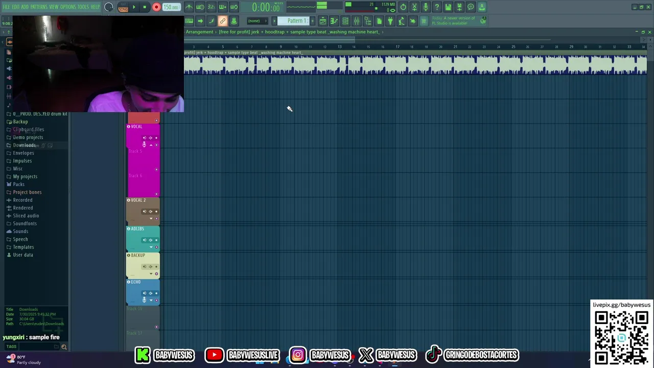This screenshot has height=368, width=654.
Task: Add new pattern with plus button
Action: 313,21
